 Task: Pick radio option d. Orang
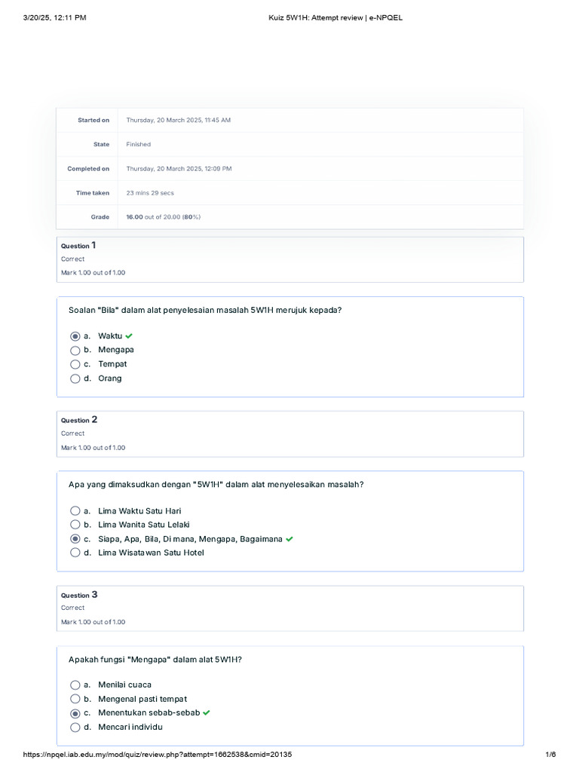click(x=75, y=378)
